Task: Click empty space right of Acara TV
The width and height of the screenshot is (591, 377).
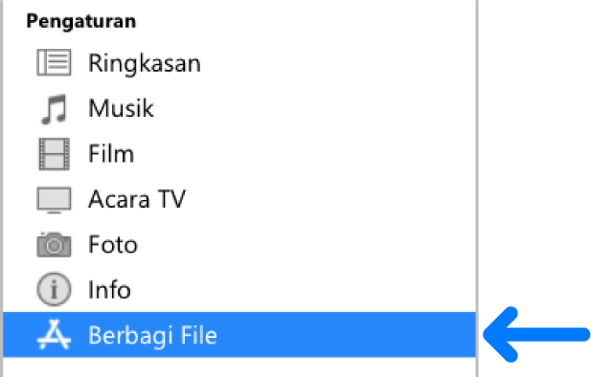Action: [x=328, y=199]
